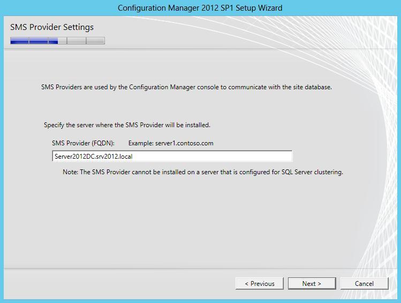Go back with the Previous button

click(x=260, y=284)
